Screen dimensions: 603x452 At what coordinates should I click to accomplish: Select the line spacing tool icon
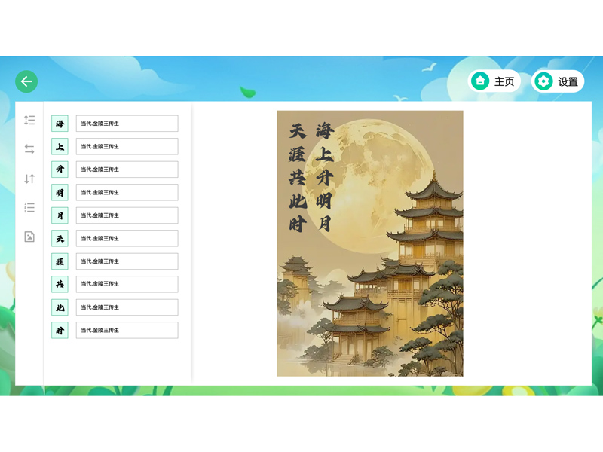pyautogui.click(x=29, y=121)
